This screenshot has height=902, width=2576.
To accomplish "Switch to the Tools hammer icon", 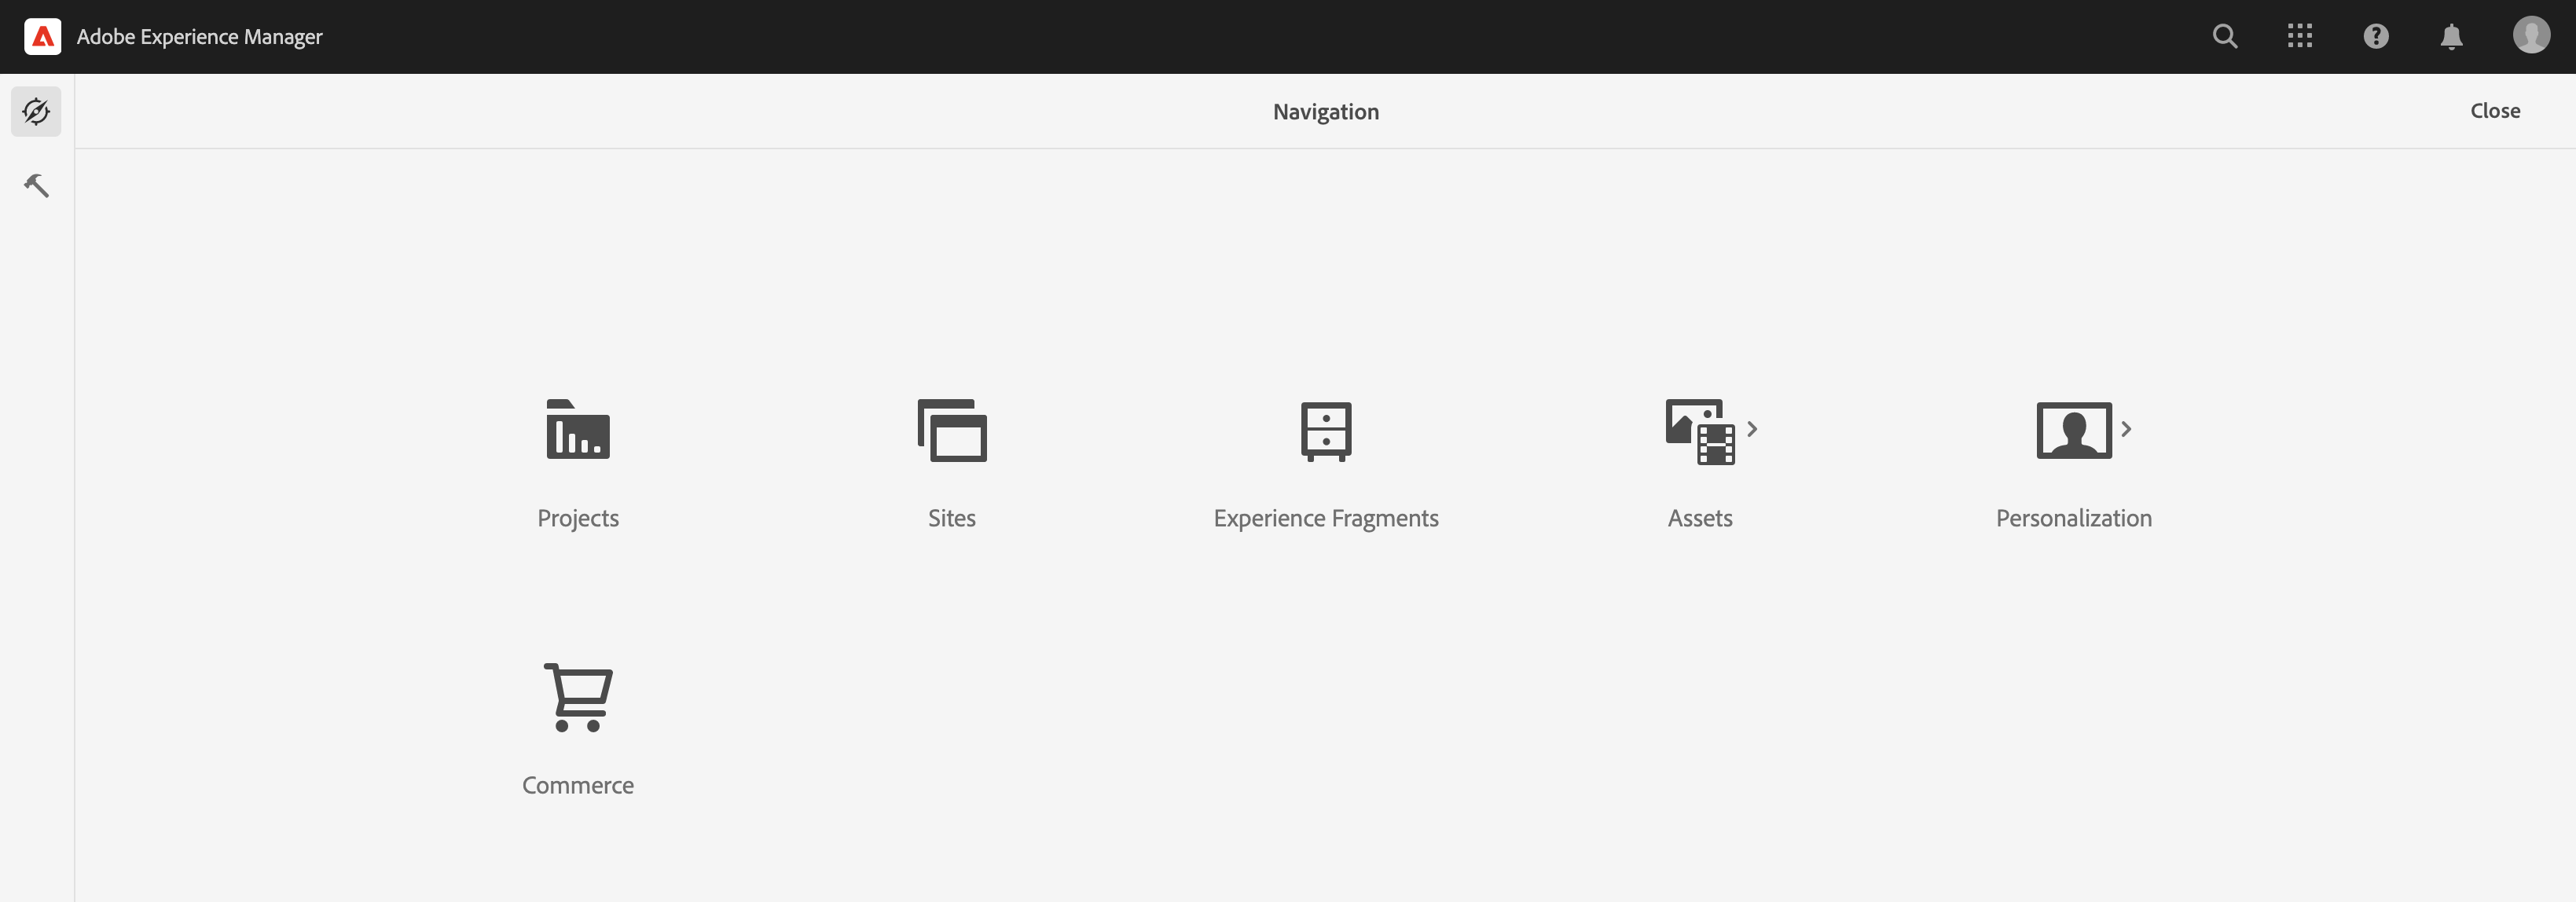I will tap(36, 185).
